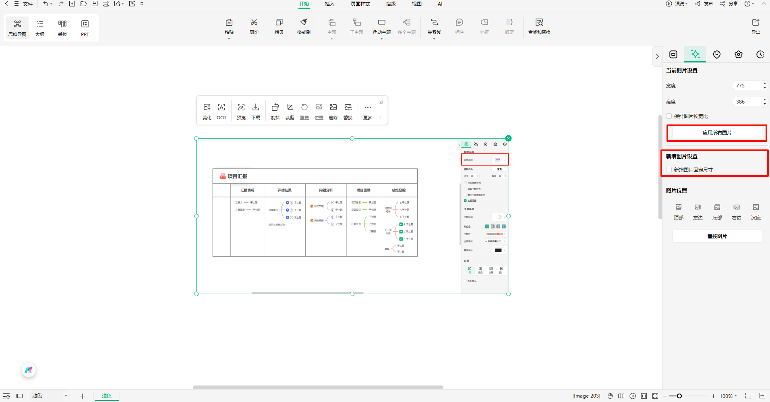This screenshot has width=770, height=402.
Task: Open the 页面样式 ribbon tab
Action: coord(360,4)
